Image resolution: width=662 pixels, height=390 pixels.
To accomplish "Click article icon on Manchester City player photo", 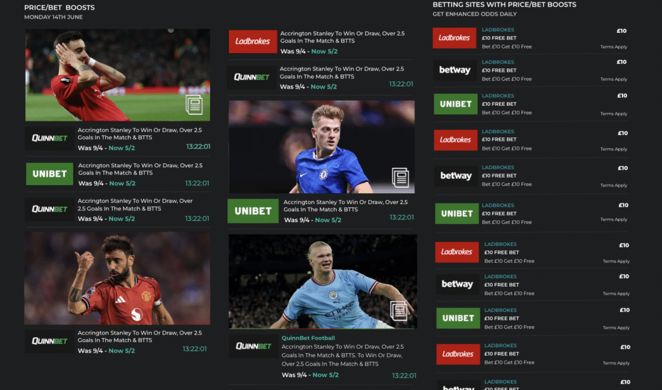I will pyautogui.click(x=398, y=311).
